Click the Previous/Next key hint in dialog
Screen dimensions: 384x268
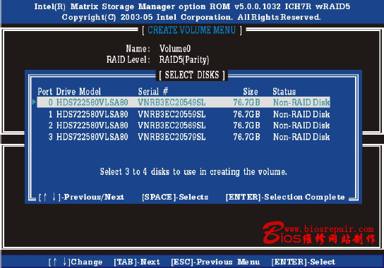pyautogui.click(x=81, y=197)
